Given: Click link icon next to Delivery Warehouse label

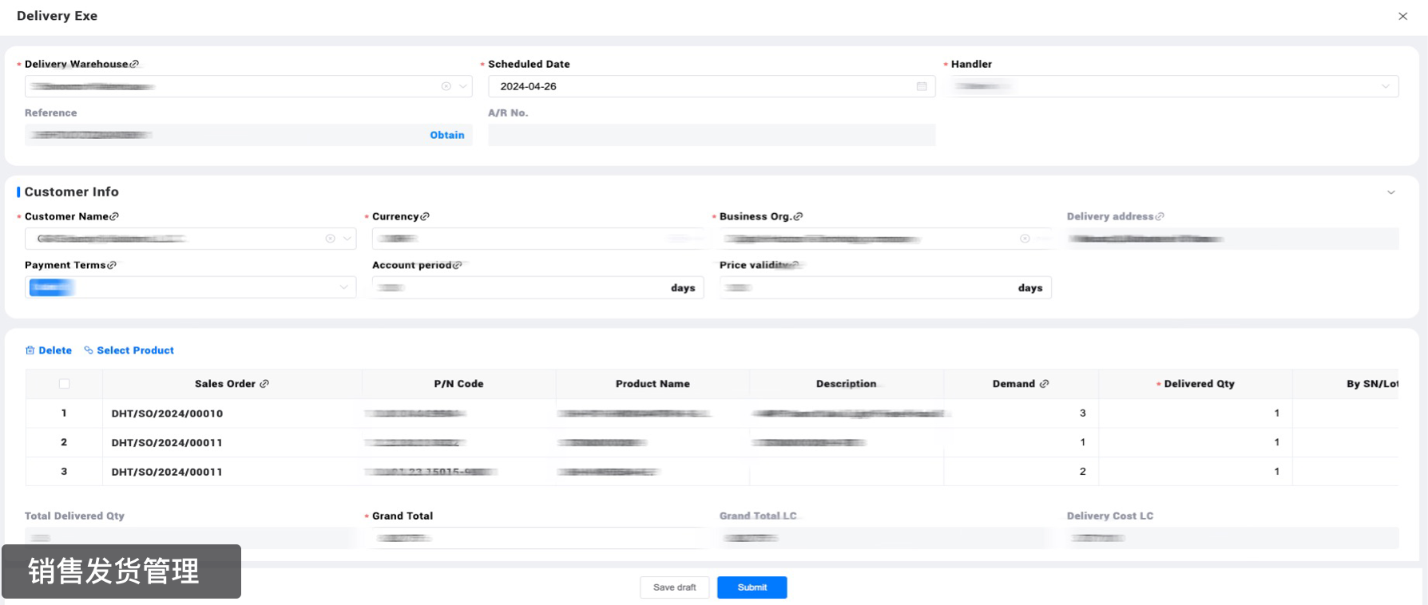Looking at the screenshot, I should point(134,64).
